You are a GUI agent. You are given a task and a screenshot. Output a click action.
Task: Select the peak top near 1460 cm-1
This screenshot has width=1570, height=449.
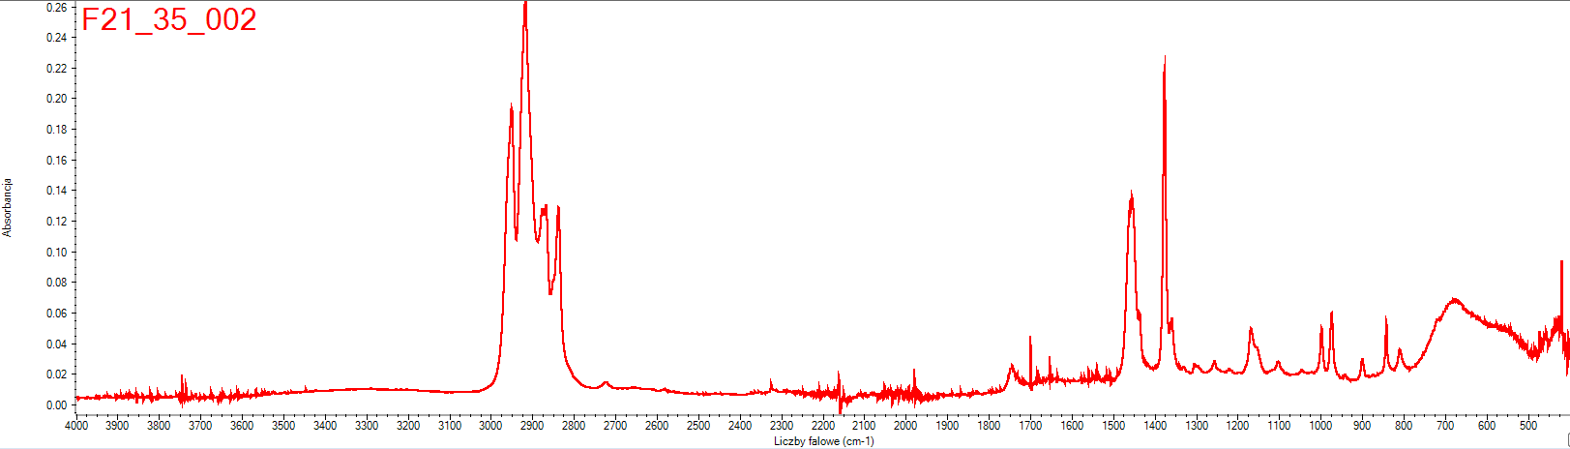click(1131, 195)
